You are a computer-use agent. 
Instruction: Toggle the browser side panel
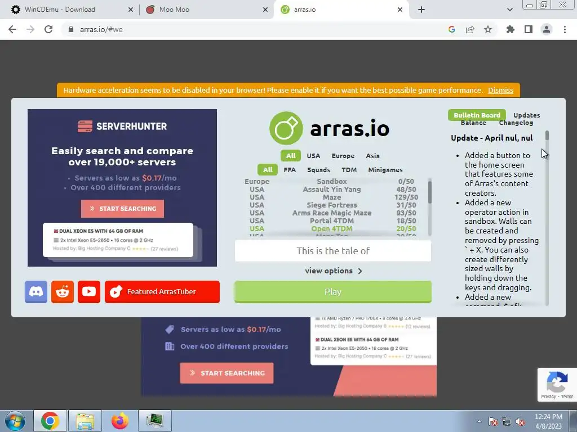[x=529, y=29]
